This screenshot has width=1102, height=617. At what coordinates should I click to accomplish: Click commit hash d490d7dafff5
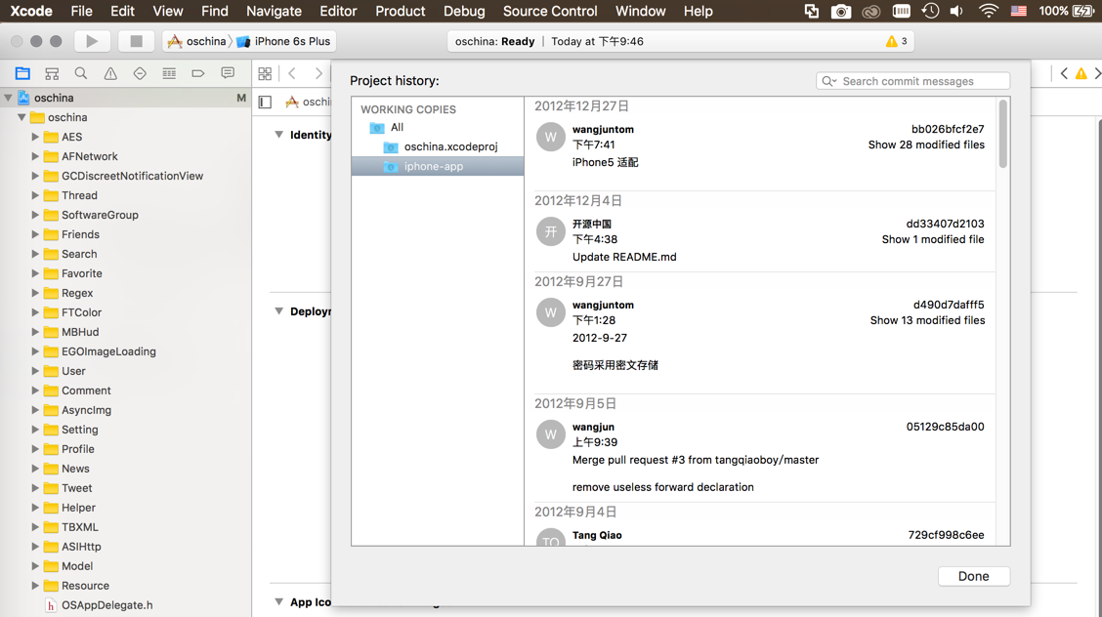point(948,305)
